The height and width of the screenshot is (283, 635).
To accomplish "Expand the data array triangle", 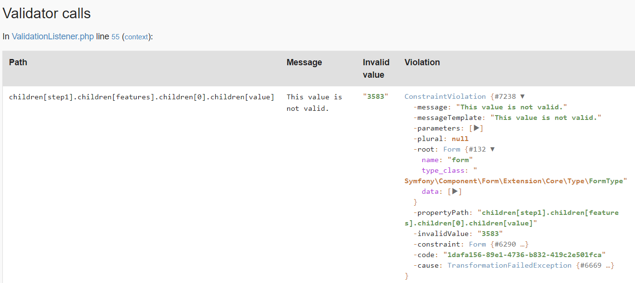I will click(455, 191).
